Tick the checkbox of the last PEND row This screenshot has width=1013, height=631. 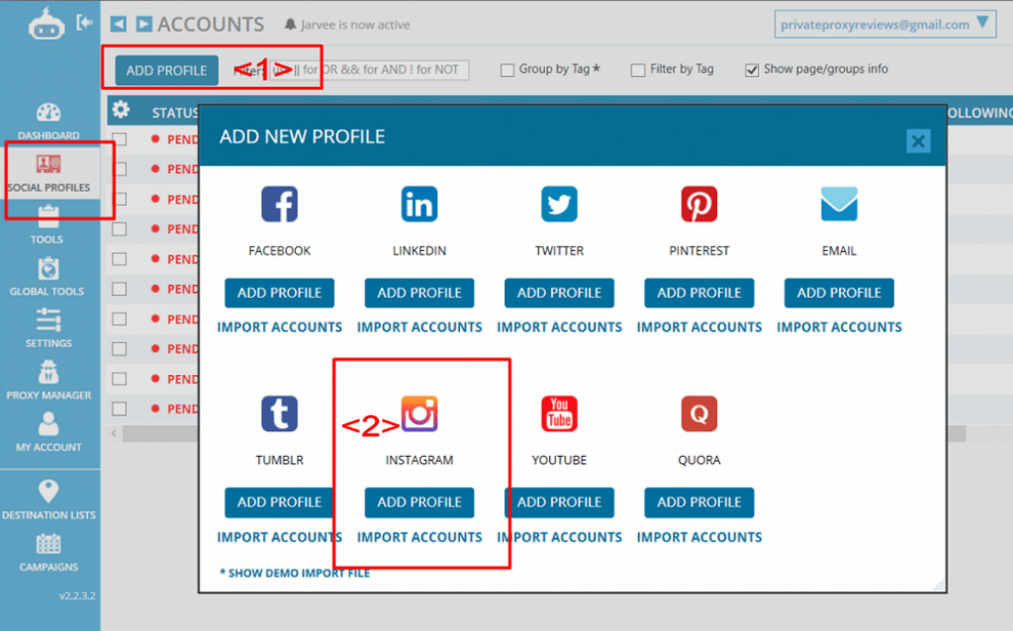(120, 408)
